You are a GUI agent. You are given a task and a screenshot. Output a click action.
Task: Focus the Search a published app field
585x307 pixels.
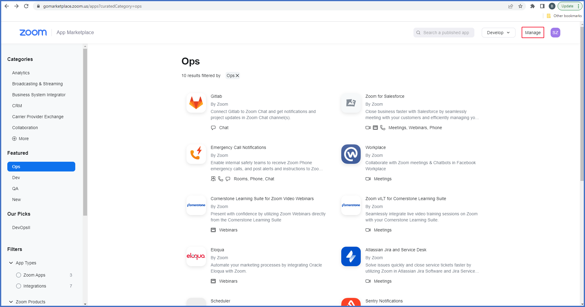point(444,33)
